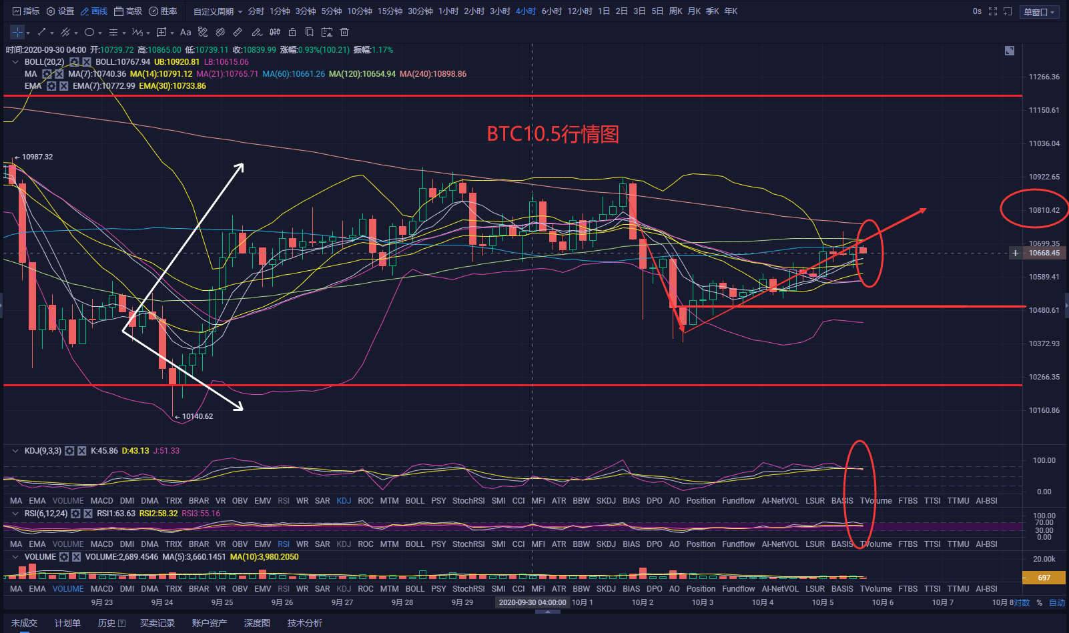Switch VOLUME panel to OBV indicator

pyautogui.click(x=240, y=589)
